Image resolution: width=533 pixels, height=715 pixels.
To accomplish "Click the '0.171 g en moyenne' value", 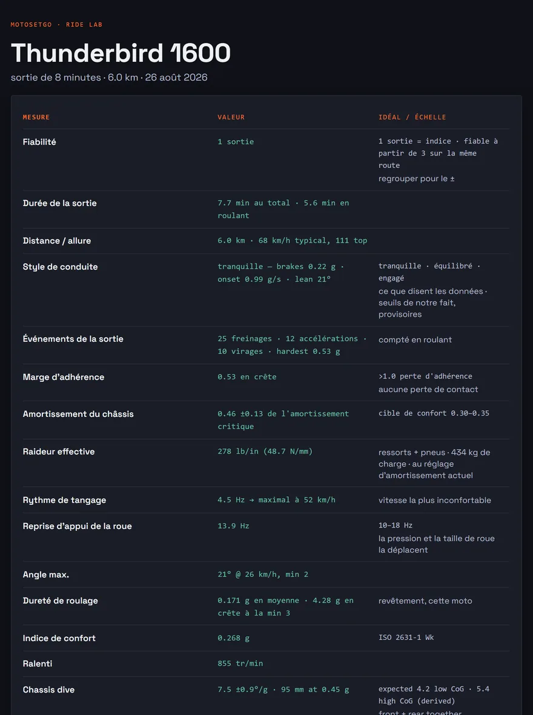I will click(285, 607).
